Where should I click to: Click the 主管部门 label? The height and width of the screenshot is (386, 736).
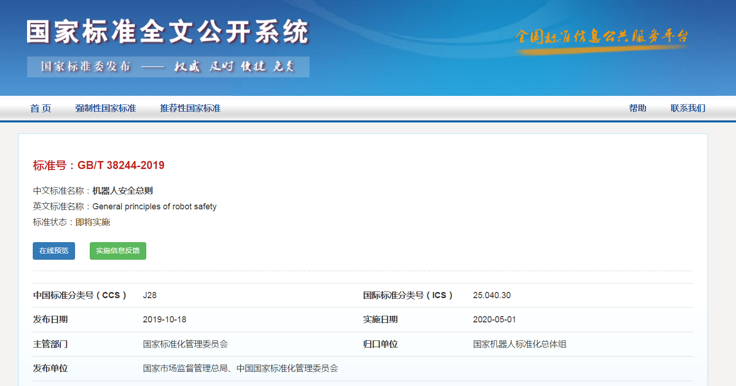[50, 344]
